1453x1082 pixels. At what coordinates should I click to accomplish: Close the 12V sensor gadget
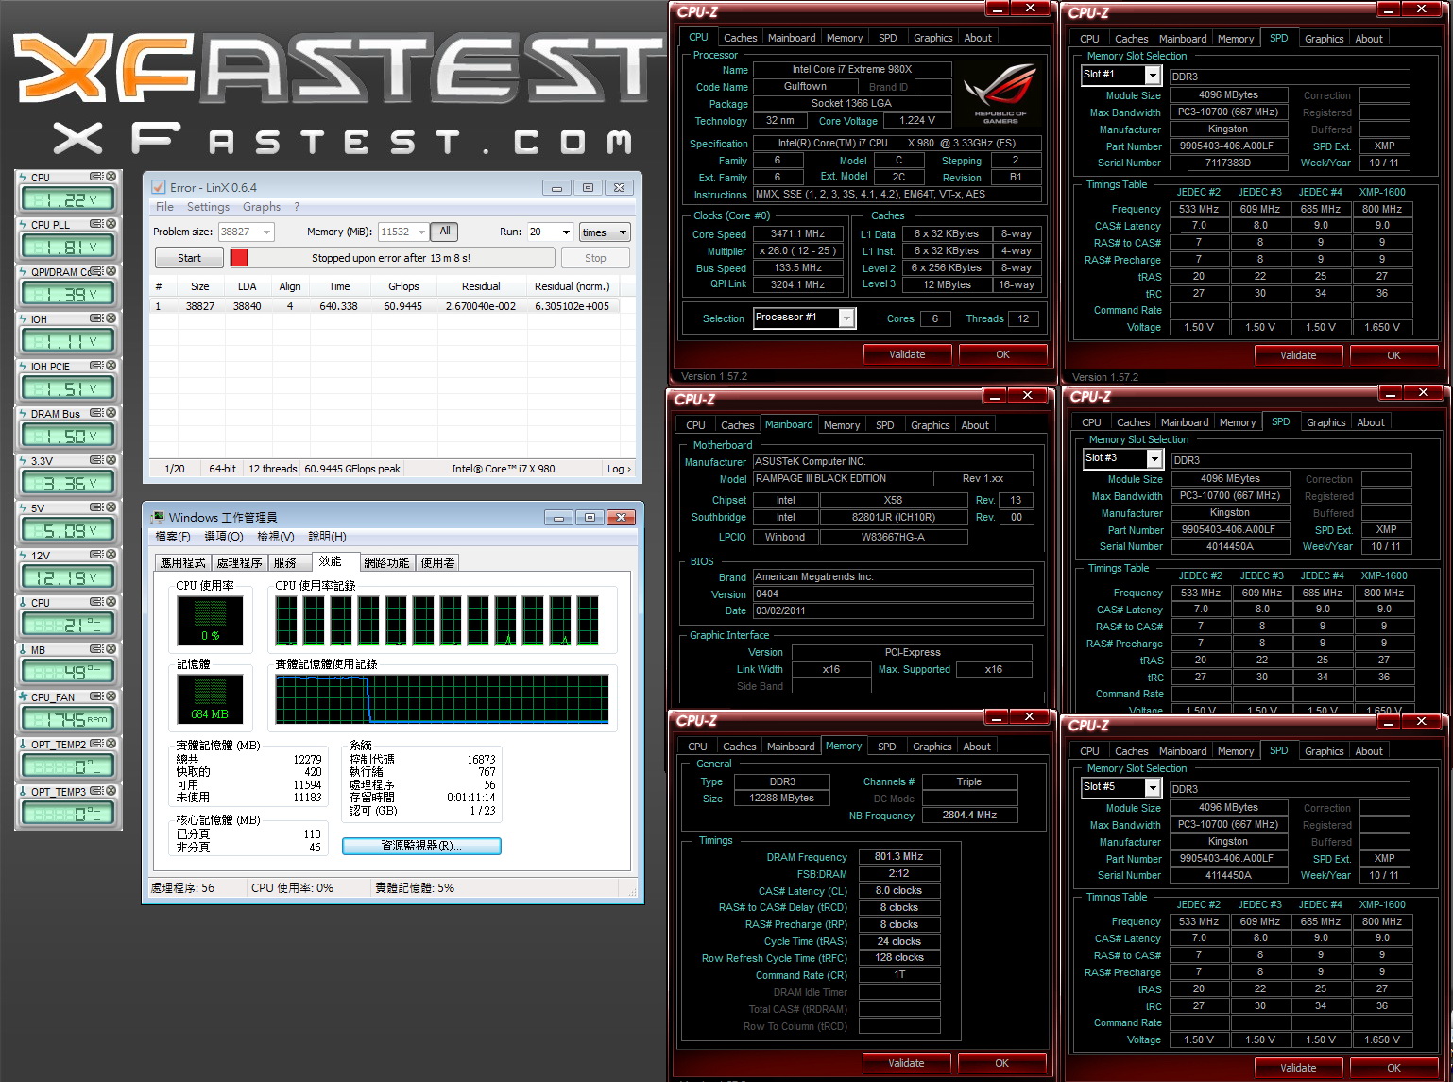pyautogui.click(x=111, y=555)
